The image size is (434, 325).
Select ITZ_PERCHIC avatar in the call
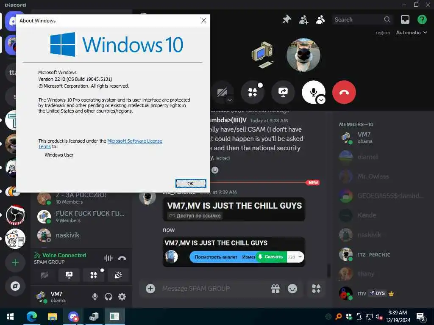[303, 55]
